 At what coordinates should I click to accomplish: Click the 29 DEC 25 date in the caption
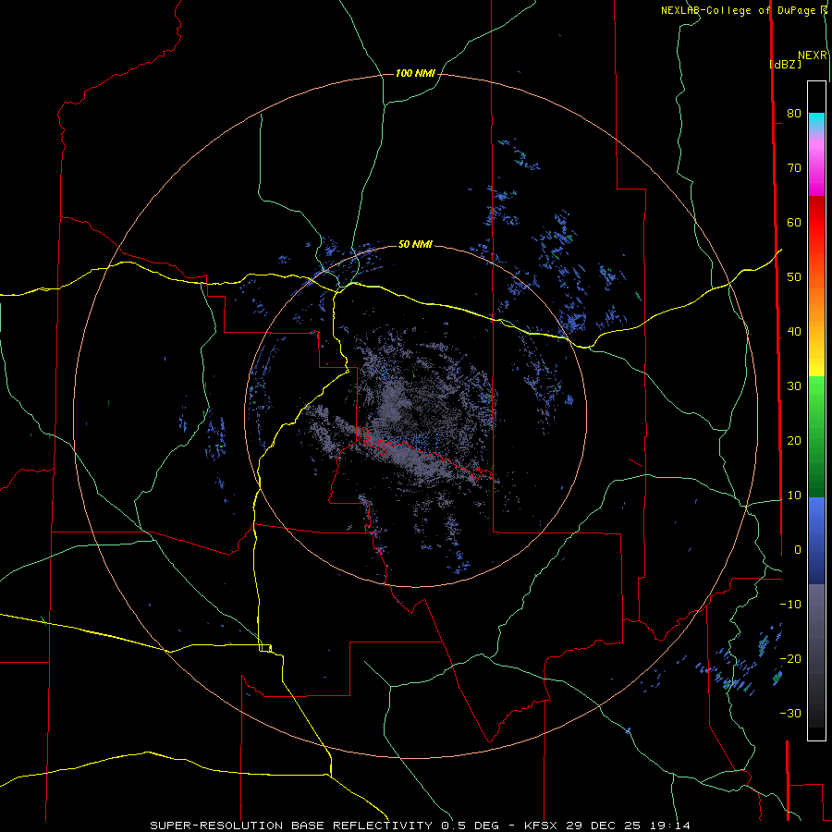(x=605, y=826)
